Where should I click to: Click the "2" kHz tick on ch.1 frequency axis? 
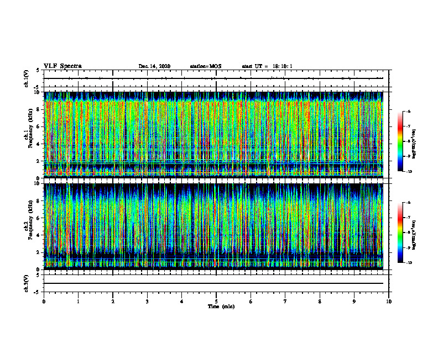coord(39,161)
